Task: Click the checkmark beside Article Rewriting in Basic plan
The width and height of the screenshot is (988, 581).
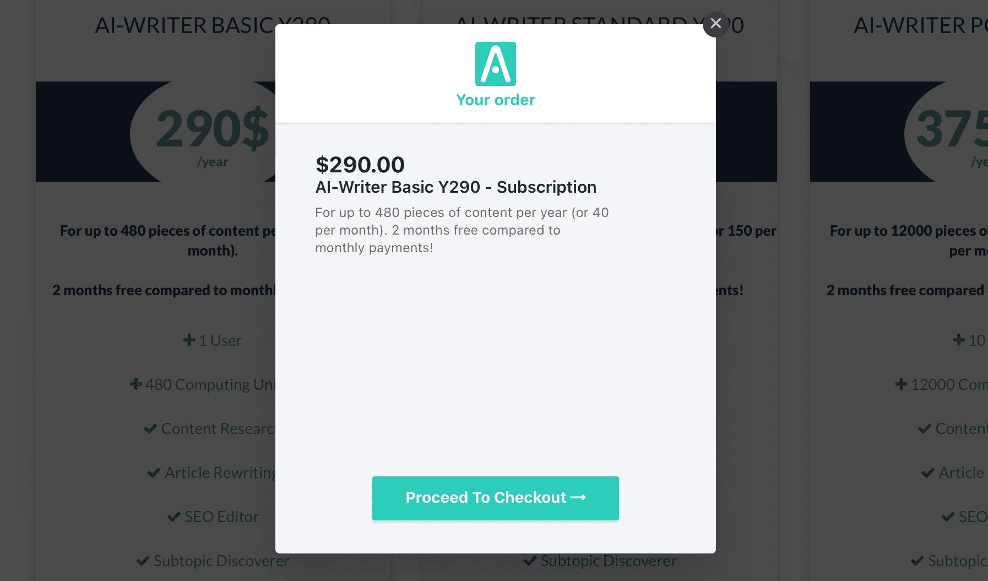Action: point(154,473)
